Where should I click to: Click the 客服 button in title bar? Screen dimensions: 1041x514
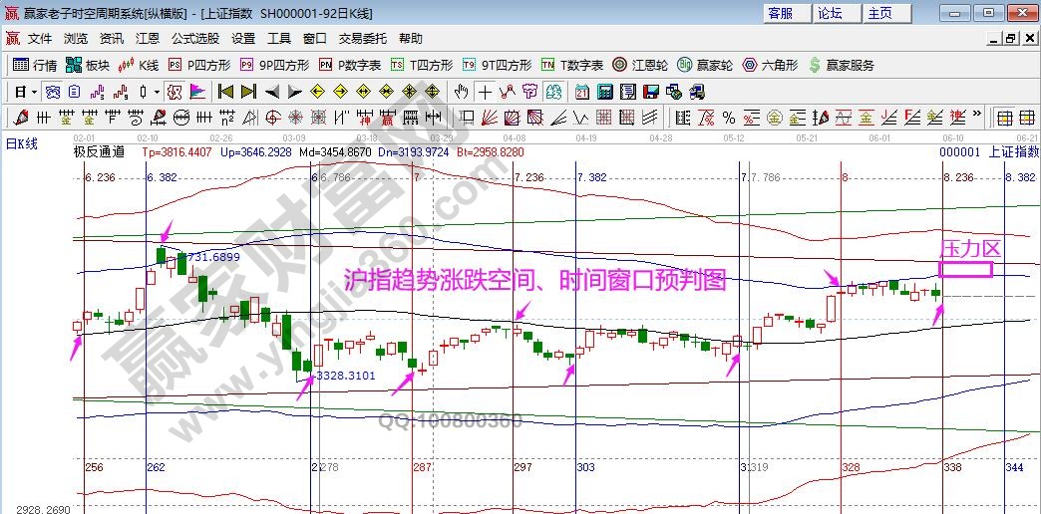tap(781, 13)
